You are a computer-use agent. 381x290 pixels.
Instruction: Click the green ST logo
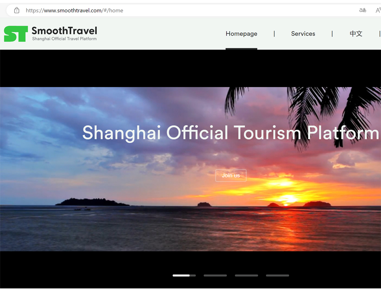16,34
